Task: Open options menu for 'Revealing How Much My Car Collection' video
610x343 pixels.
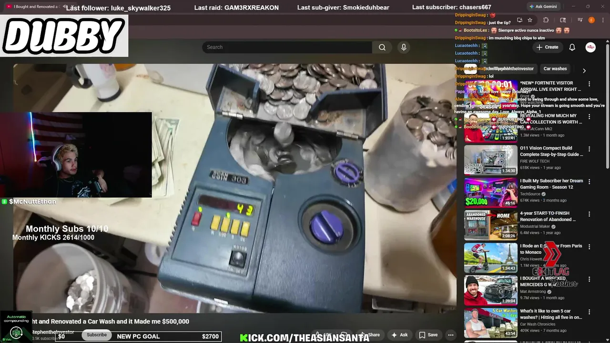Action: tap(589, 116)
